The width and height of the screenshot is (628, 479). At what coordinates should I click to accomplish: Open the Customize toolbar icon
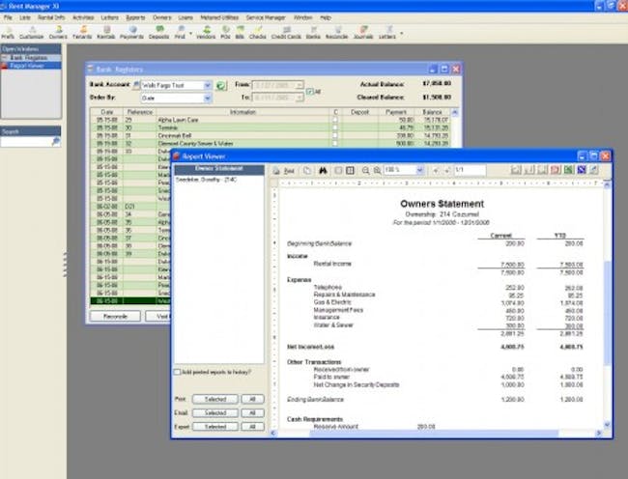pyautogui.click(x=32, y=33)
